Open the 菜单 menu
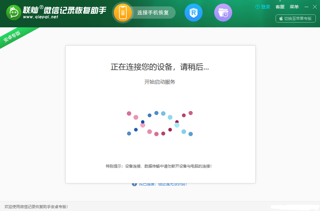This screenshot has height=211, width=320. [294, 7]
